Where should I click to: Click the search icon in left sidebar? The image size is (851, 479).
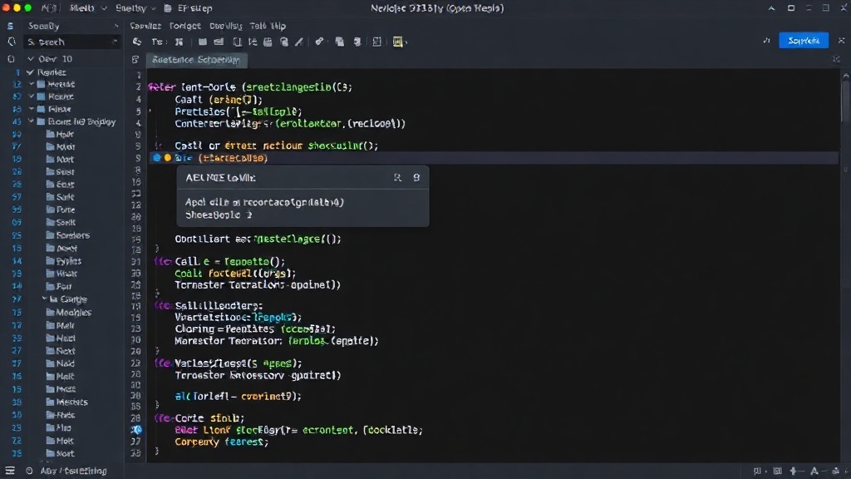[x=12, y=42]
